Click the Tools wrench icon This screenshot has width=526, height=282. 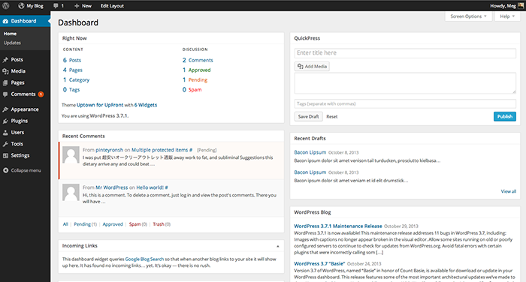(5, 144)
